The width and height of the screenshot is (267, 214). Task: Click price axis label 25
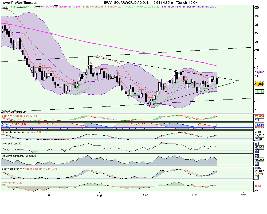tap(257, 7)
